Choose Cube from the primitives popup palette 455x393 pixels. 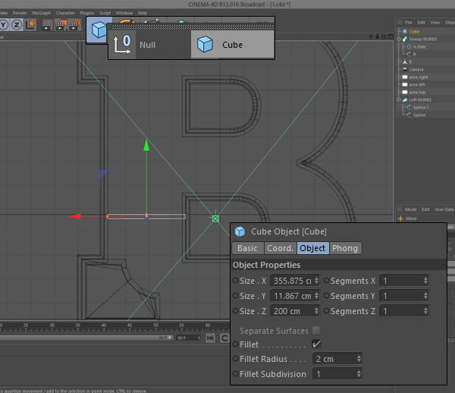pyautogui.click(x=233, y=45)
